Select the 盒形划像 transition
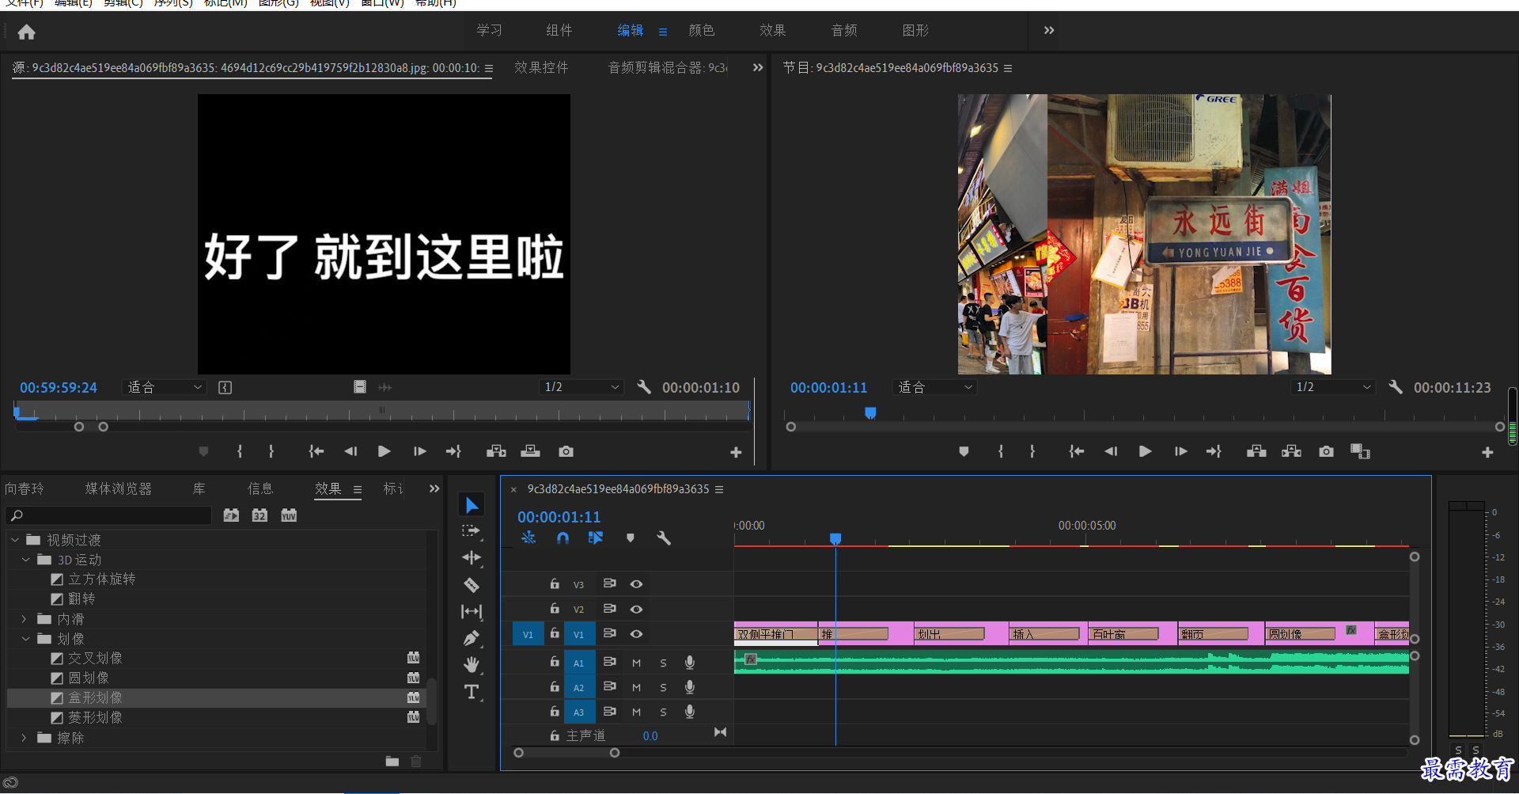The image size is (1519, 794). pos(95,697)
